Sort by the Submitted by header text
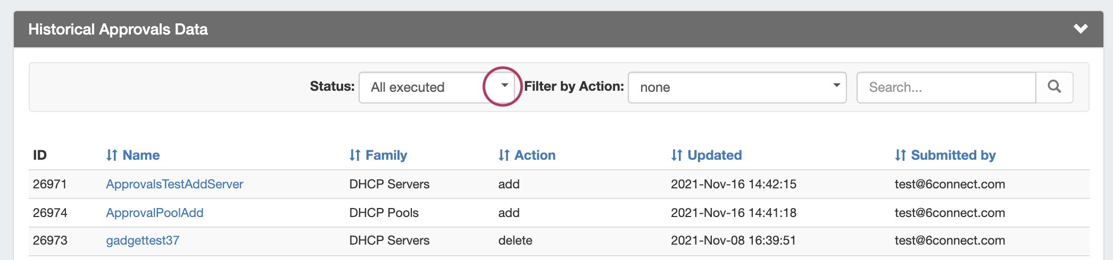1113x260 pixels. point(953,155)
